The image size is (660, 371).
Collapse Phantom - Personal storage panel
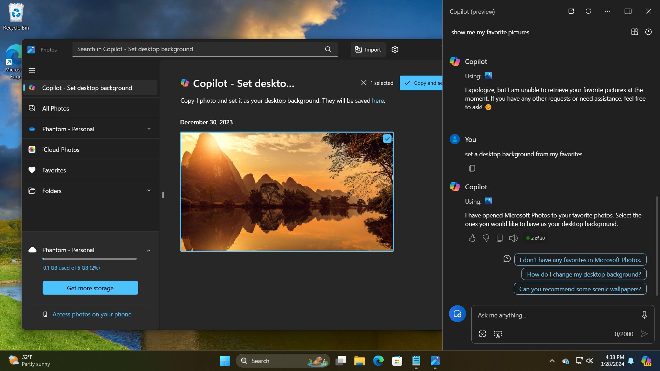pyautogui.click(x=148, y=250)
